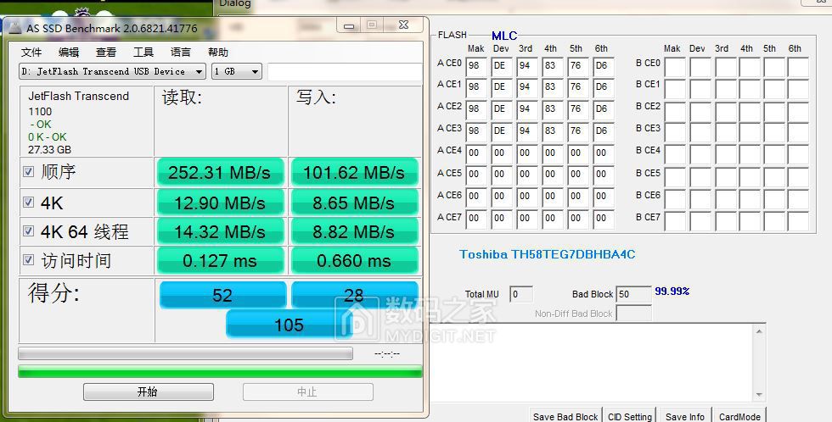Click the total score 105
Viewport: 832px width, 422px height.
pos(290,324)
